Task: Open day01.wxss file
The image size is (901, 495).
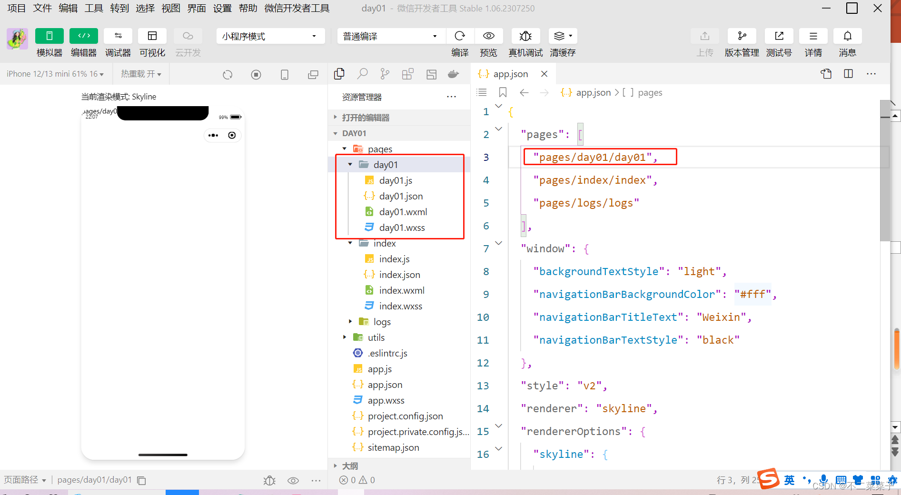Action: (x=402, y=228)
